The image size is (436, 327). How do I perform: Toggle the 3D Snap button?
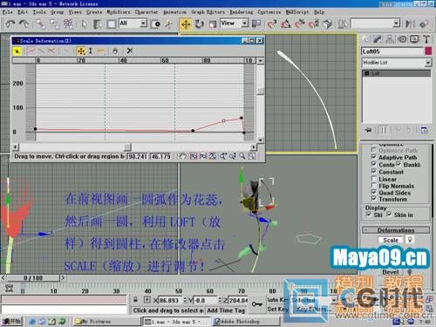(x=272, y=24)
